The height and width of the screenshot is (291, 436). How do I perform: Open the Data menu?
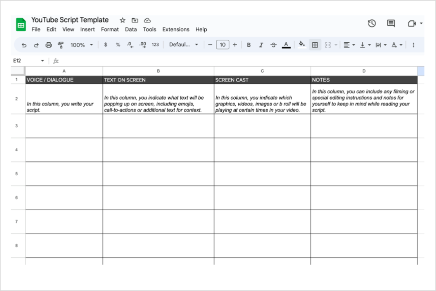(131, 29)
